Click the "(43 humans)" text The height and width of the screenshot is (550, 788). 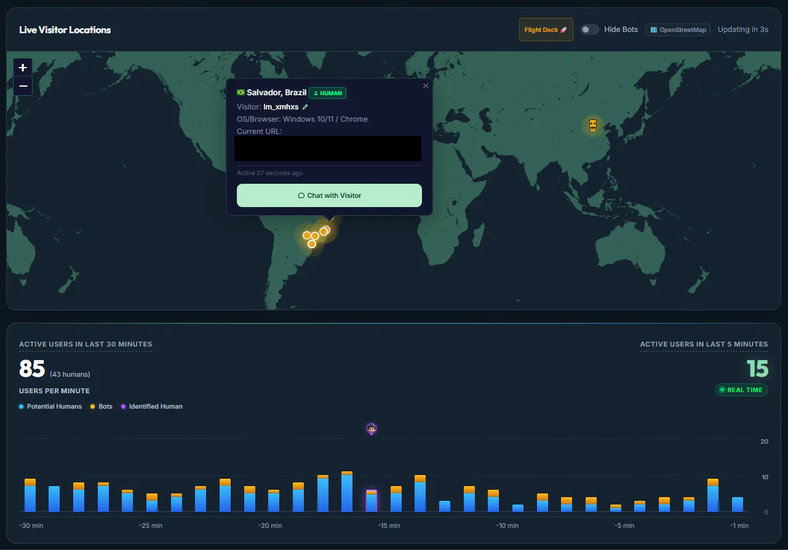point(70,374)
